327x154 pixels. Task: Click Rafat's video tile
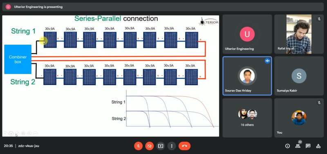coord(299,34)
